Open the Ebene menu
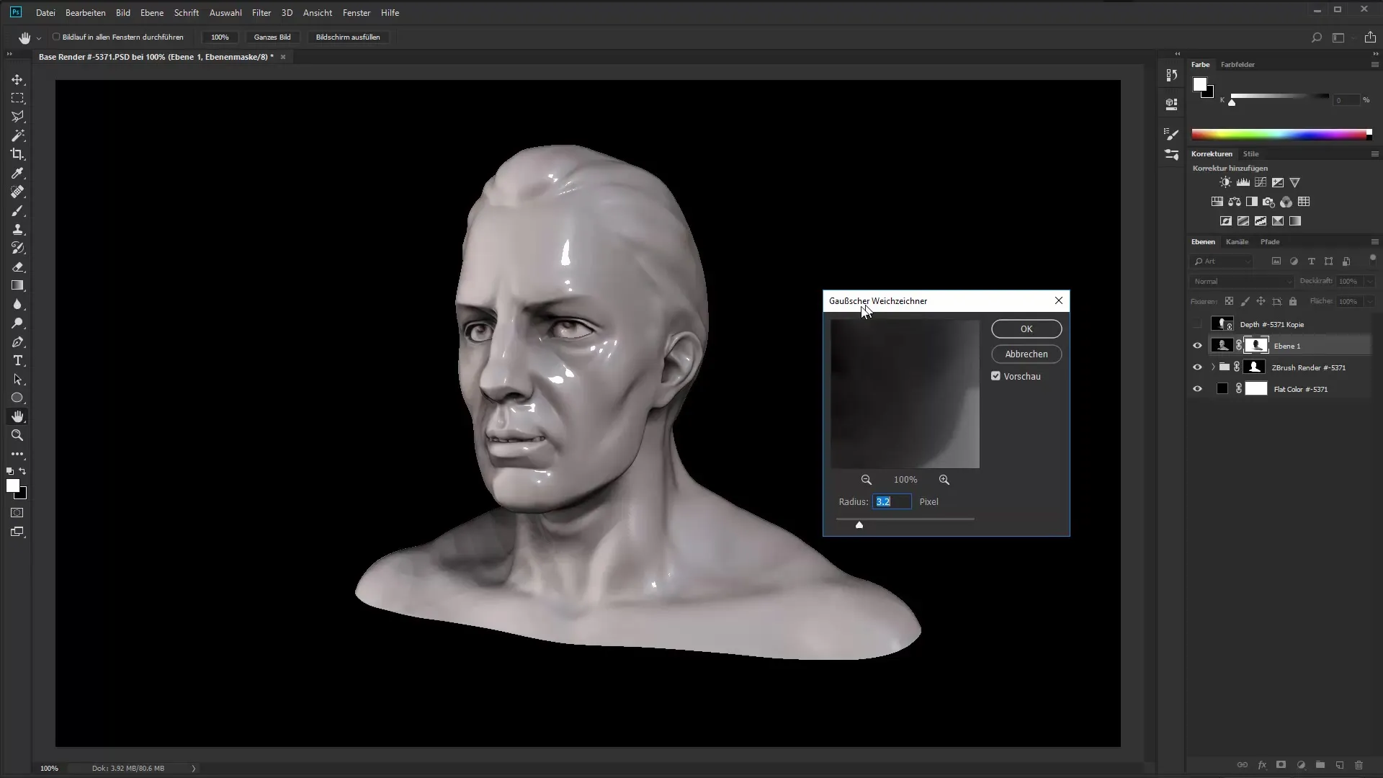The image size is (1383, 778). coord(152,13)
